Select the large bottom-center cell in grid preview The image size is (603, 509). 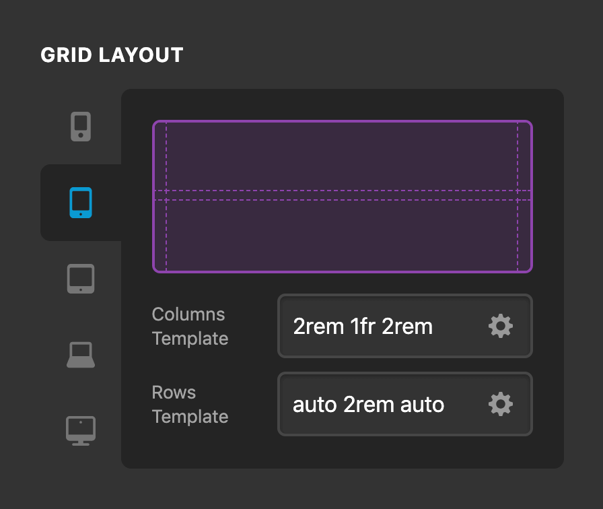coord(342,235)
